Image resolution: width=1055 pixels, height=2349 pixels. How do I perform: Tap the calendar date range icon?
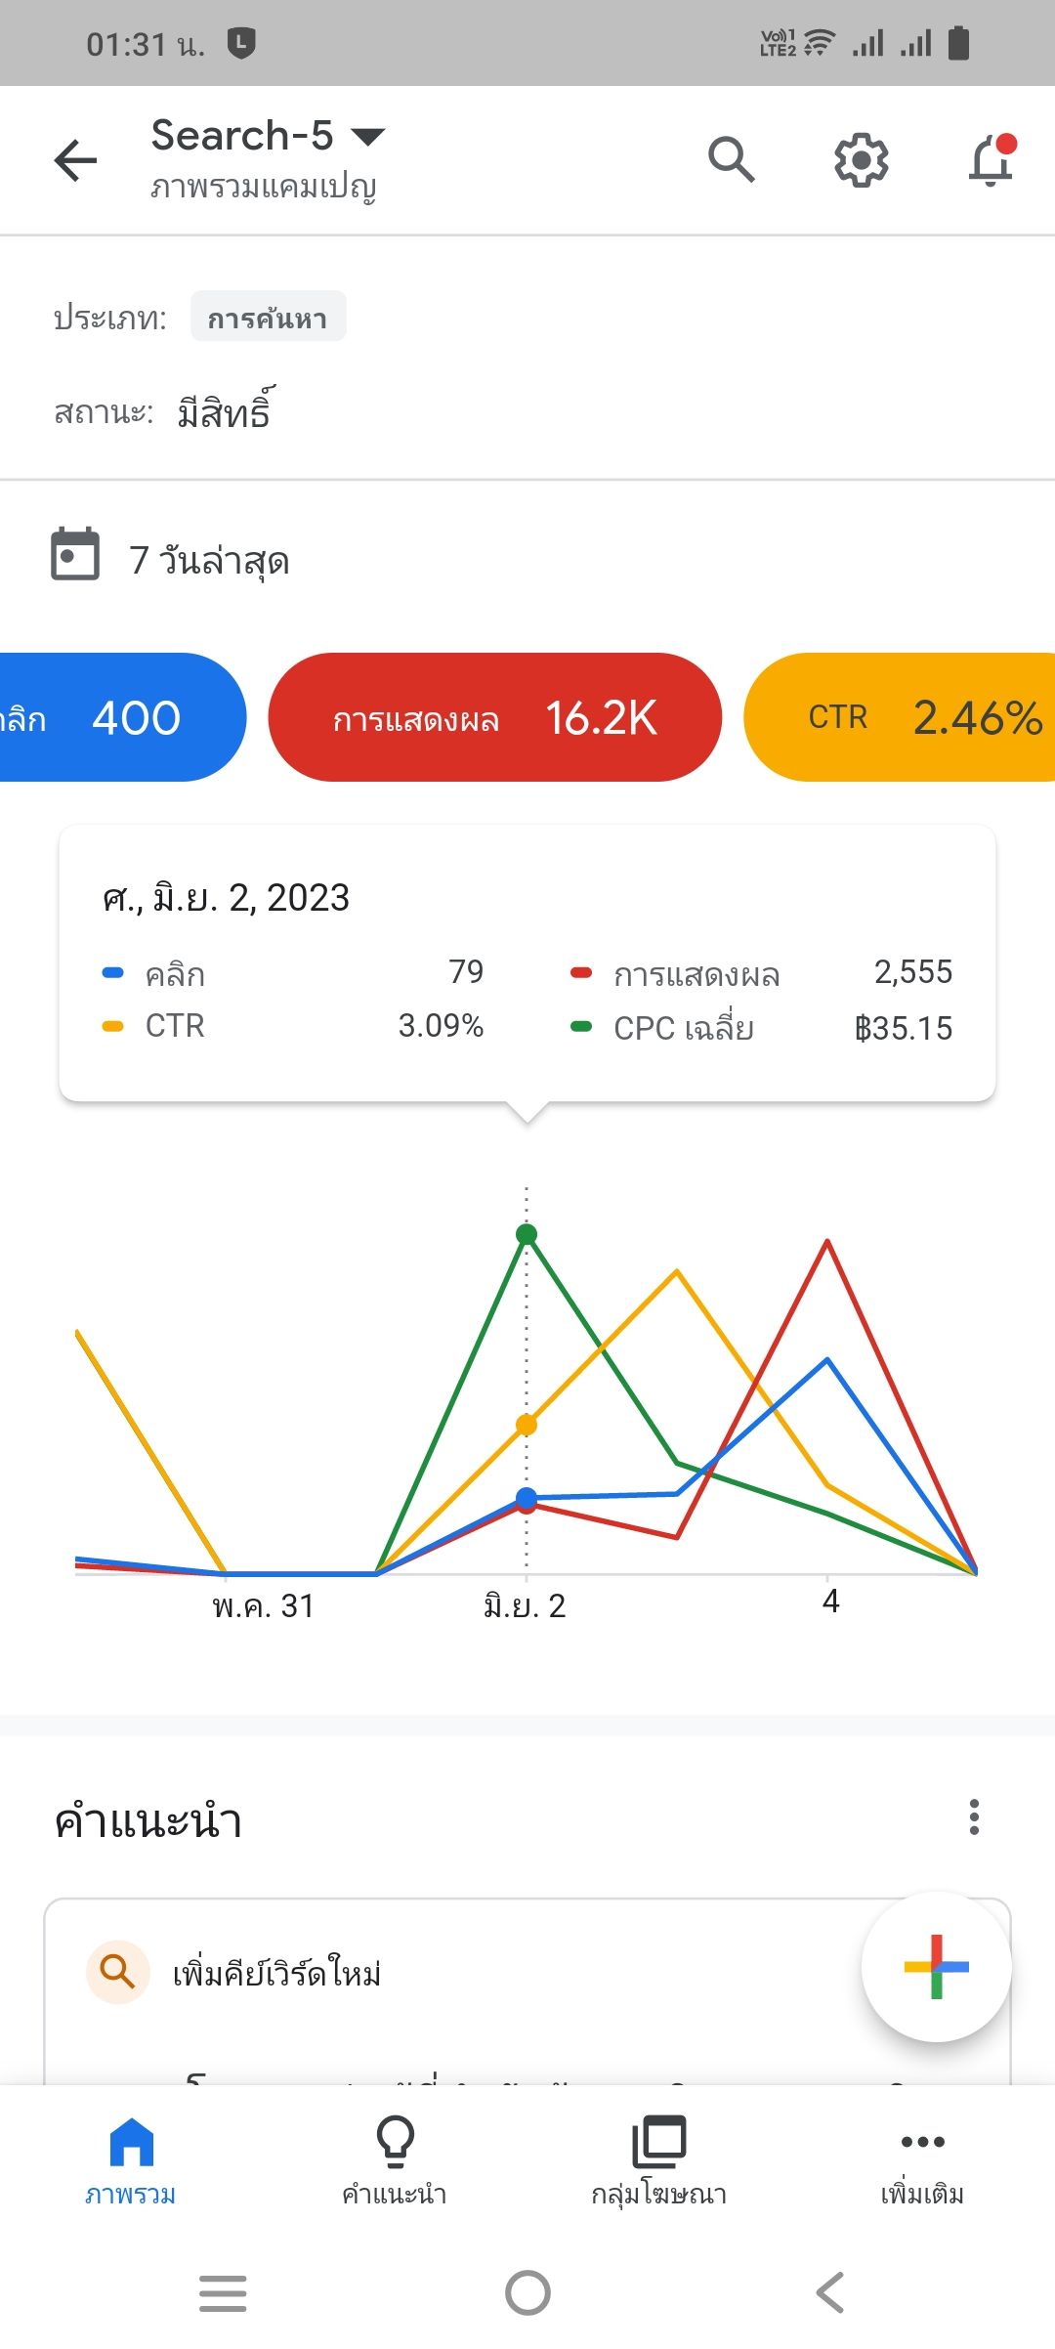coord(75,554)
